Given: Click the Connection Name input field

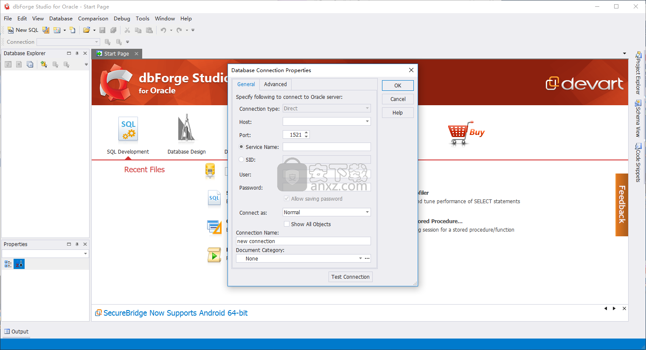Looking at the screenshot, I should [x=303, y=241].
